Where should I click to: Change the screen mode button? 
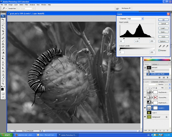tap(3, 97)
